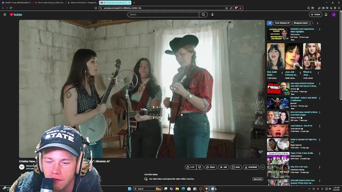Screen dimensions: 342x192
Task: Select the All filter chip
Action: [270, 23]
